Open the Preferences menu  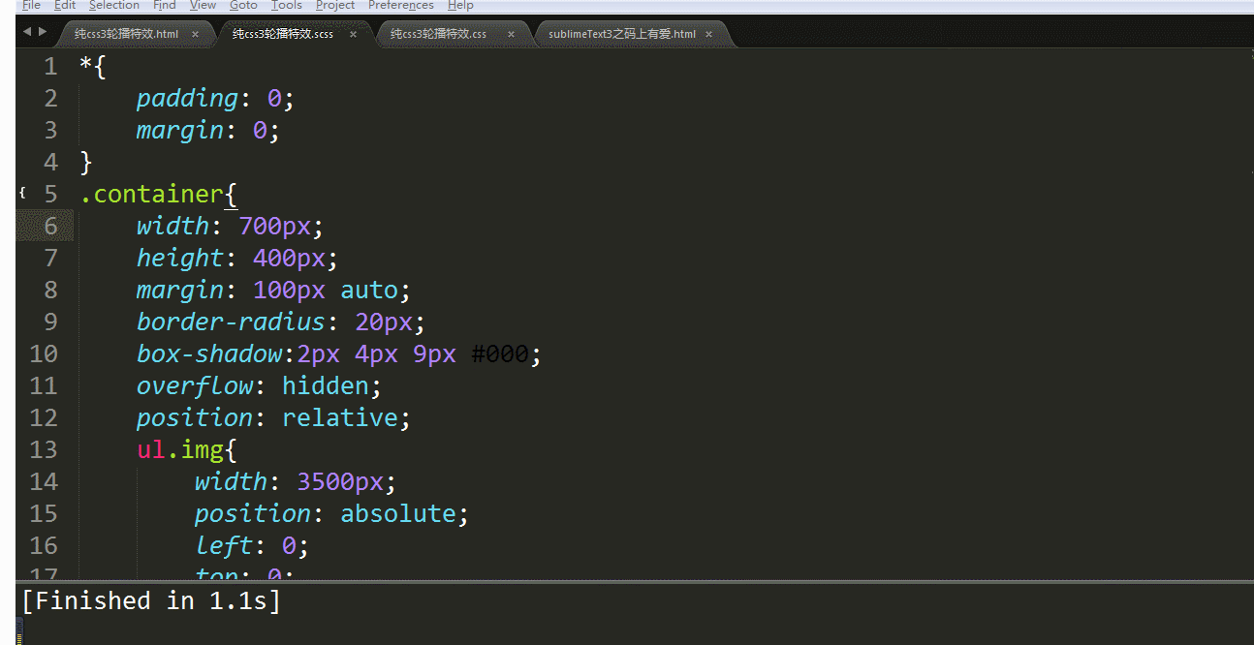click(401, 5)
